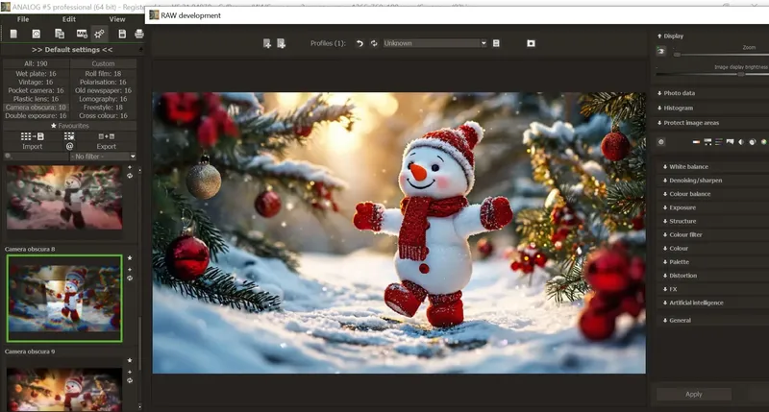The image size is (769, 412).
Task: Click the half-circle contrast icon in module row
Action: point(741,142)
